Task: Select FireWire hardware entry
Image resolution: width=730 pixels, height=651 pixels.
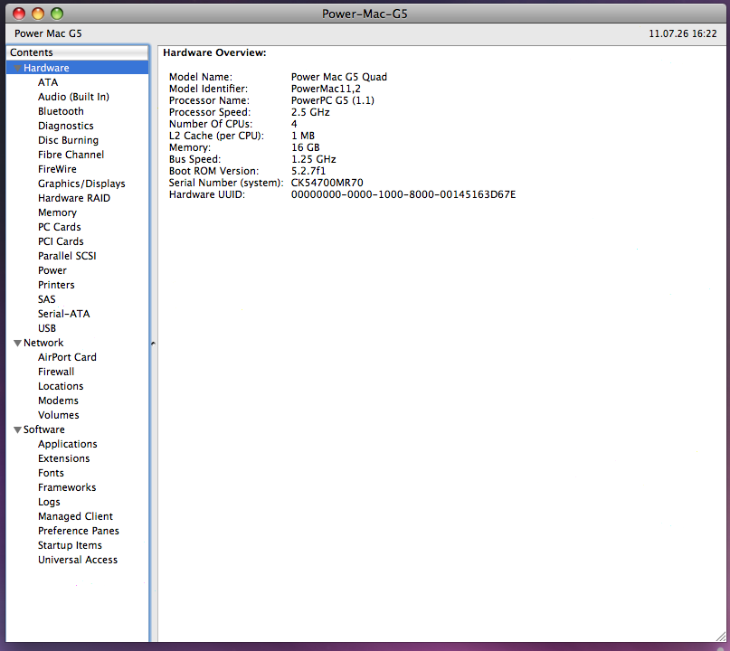Action: pyautogui.click(x=57, y=169)
